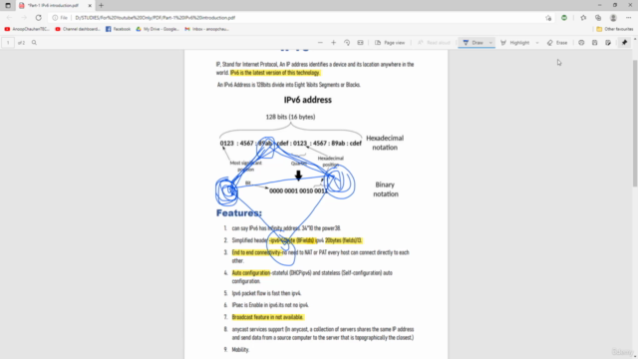Select the Erase tool
The width and height of the screenshot is (638, 359).
[557, 43]
